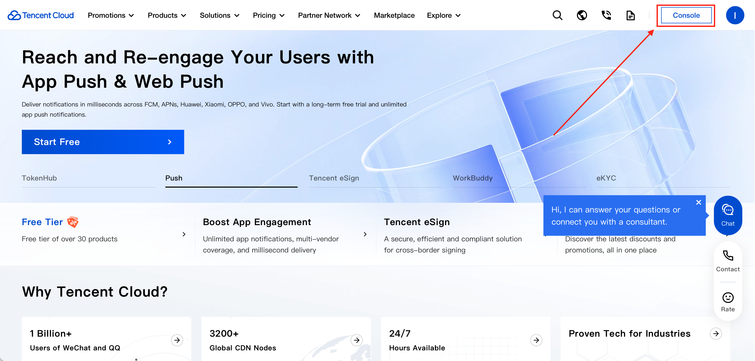Open the Marketplace menu item
Image resolution: width=755 pixels, height=361 pixels.
pos(394,15)
